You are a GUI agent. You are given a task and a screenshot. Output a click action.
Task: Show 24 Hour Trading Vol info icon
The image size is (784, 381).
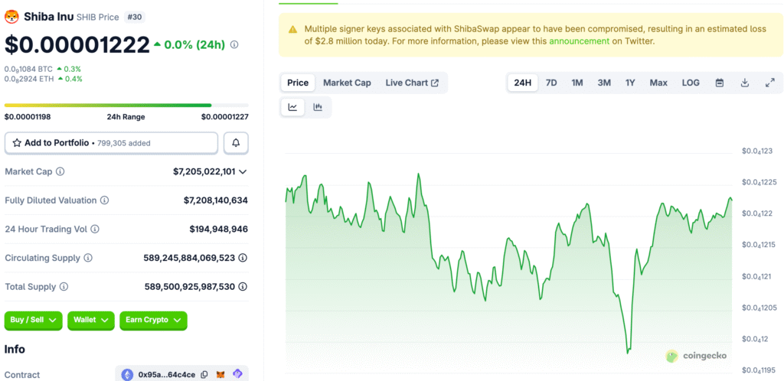tap(94, 230)
